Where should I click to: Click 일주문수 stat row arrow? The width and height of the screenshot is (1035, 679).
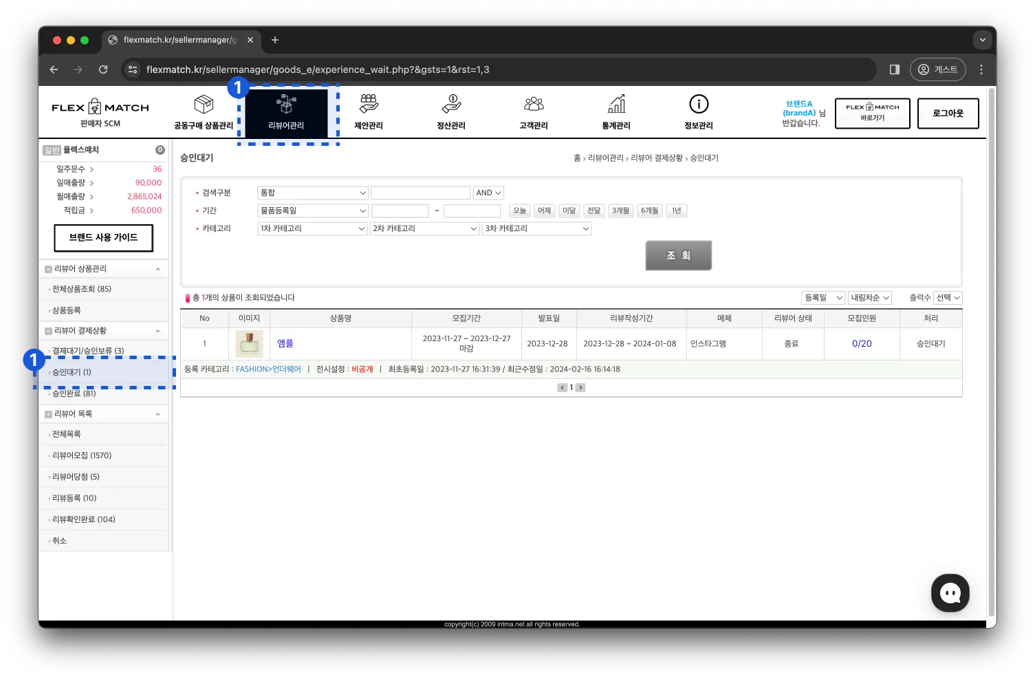[x=92, y=169]
